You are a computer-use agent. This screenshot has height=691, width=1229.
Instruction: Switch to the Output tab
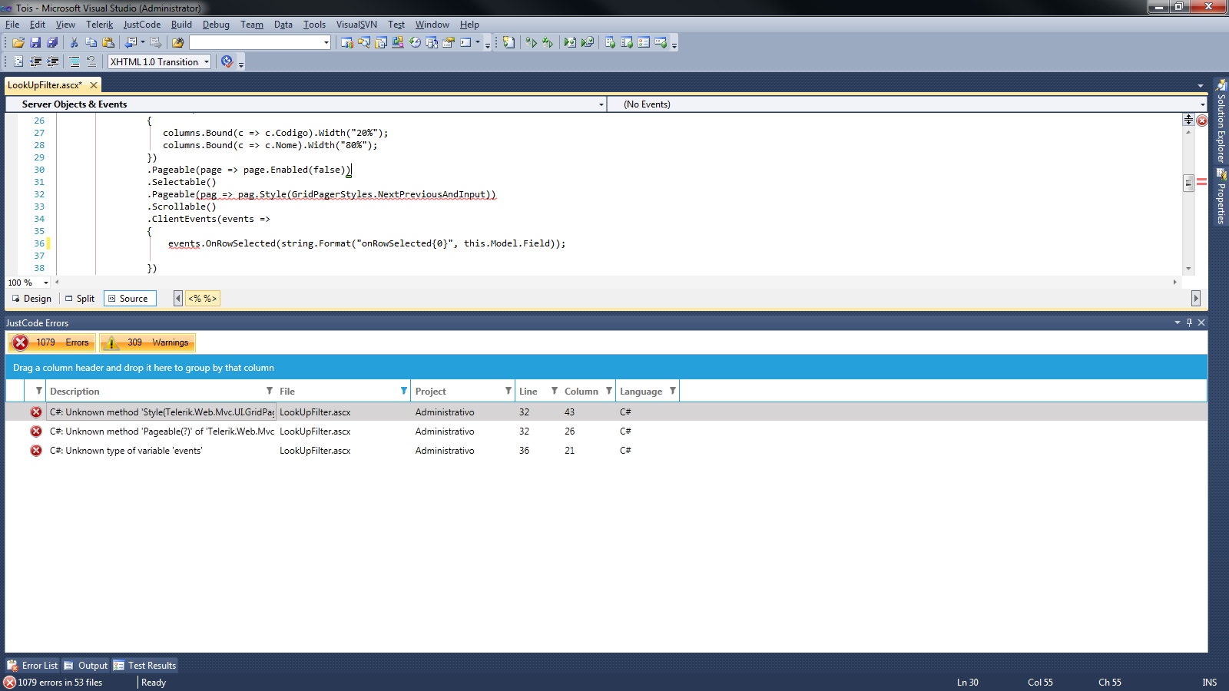coord(86,666)
